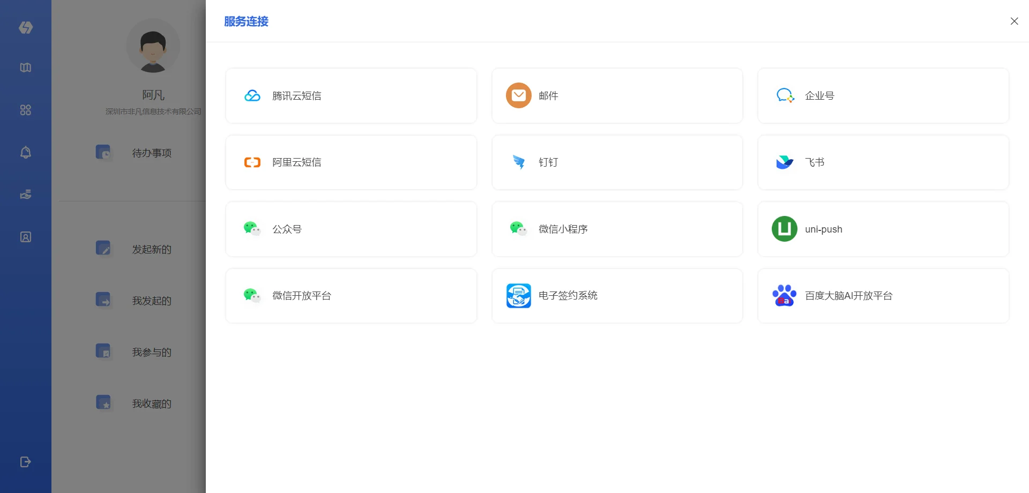Click company name 深圳市非凡信息技术有限公司

coord(153,111)
